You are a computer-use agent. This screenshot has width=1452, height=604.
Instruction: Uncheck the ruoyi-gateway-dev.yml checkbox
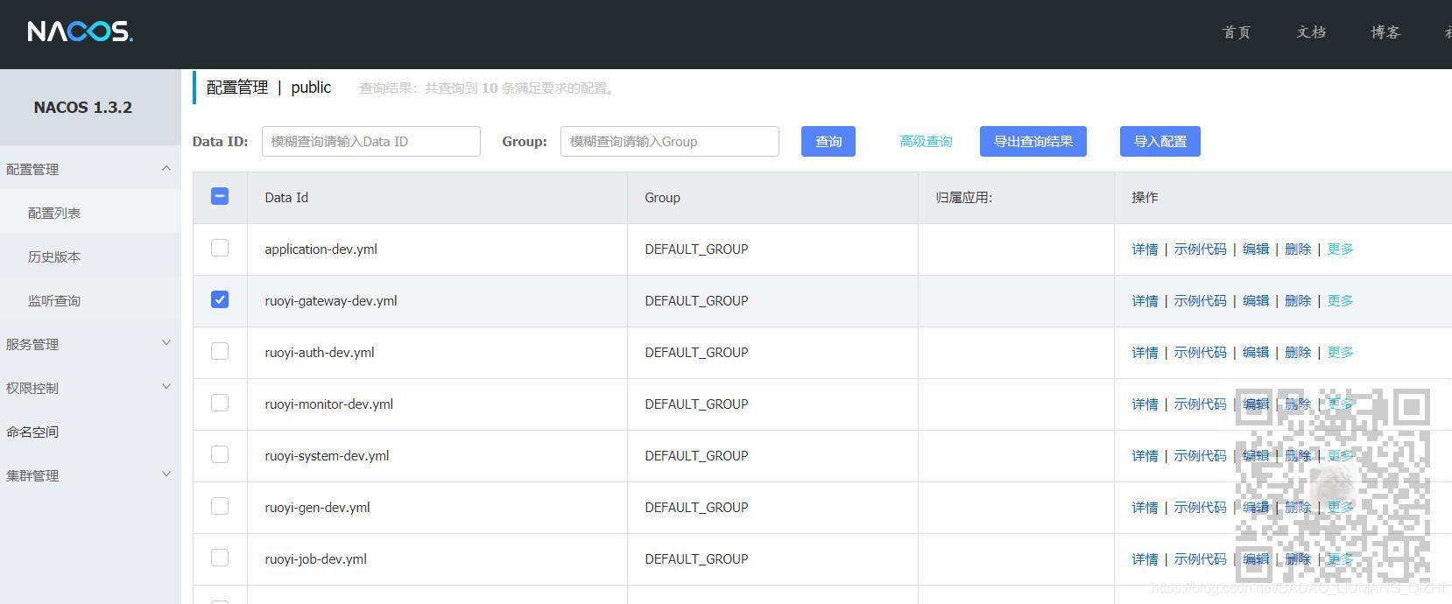coord(220,299)
